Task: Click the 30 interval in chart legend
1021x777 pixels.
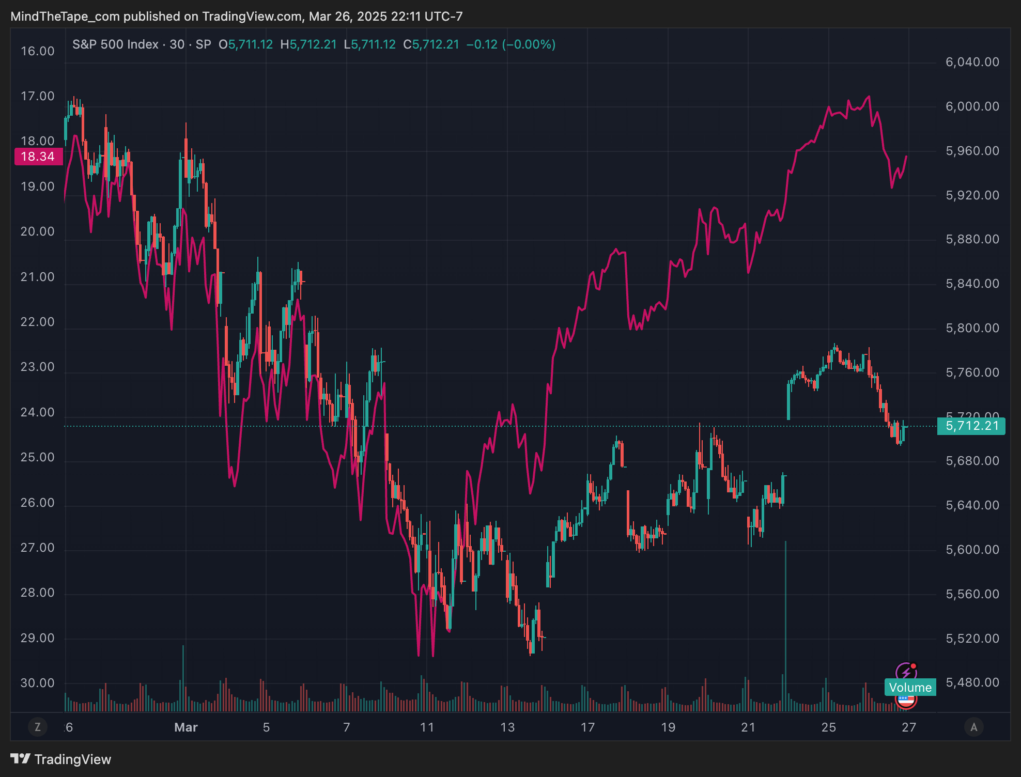Action: tap(177, 44)
